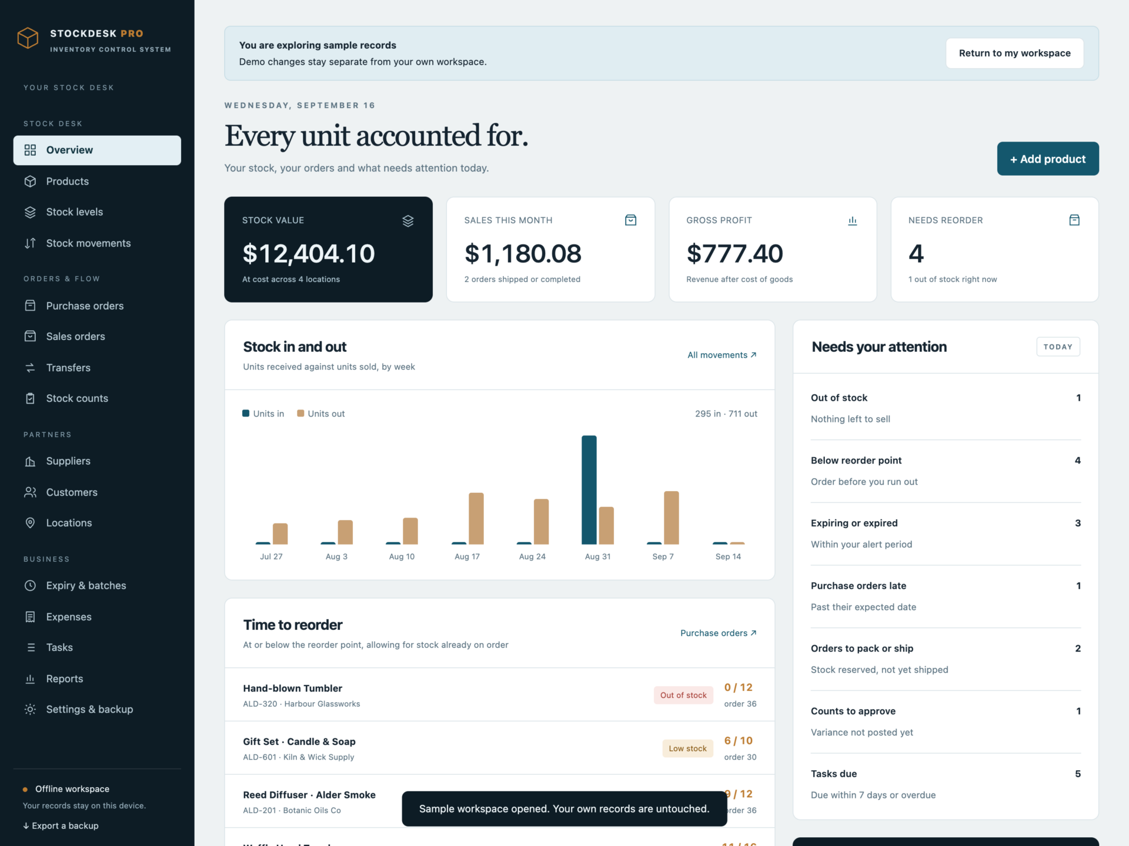This screenshot has height=846, width=1129.
Task: Select the Expiring or expired item
Action: tap(946, 533)
